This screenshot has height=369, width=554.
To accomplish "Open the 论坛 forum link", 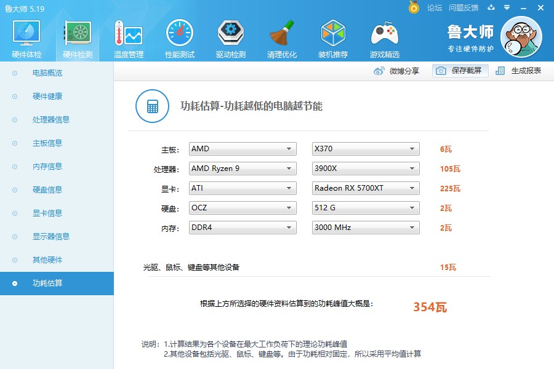I will pos(434,8).
